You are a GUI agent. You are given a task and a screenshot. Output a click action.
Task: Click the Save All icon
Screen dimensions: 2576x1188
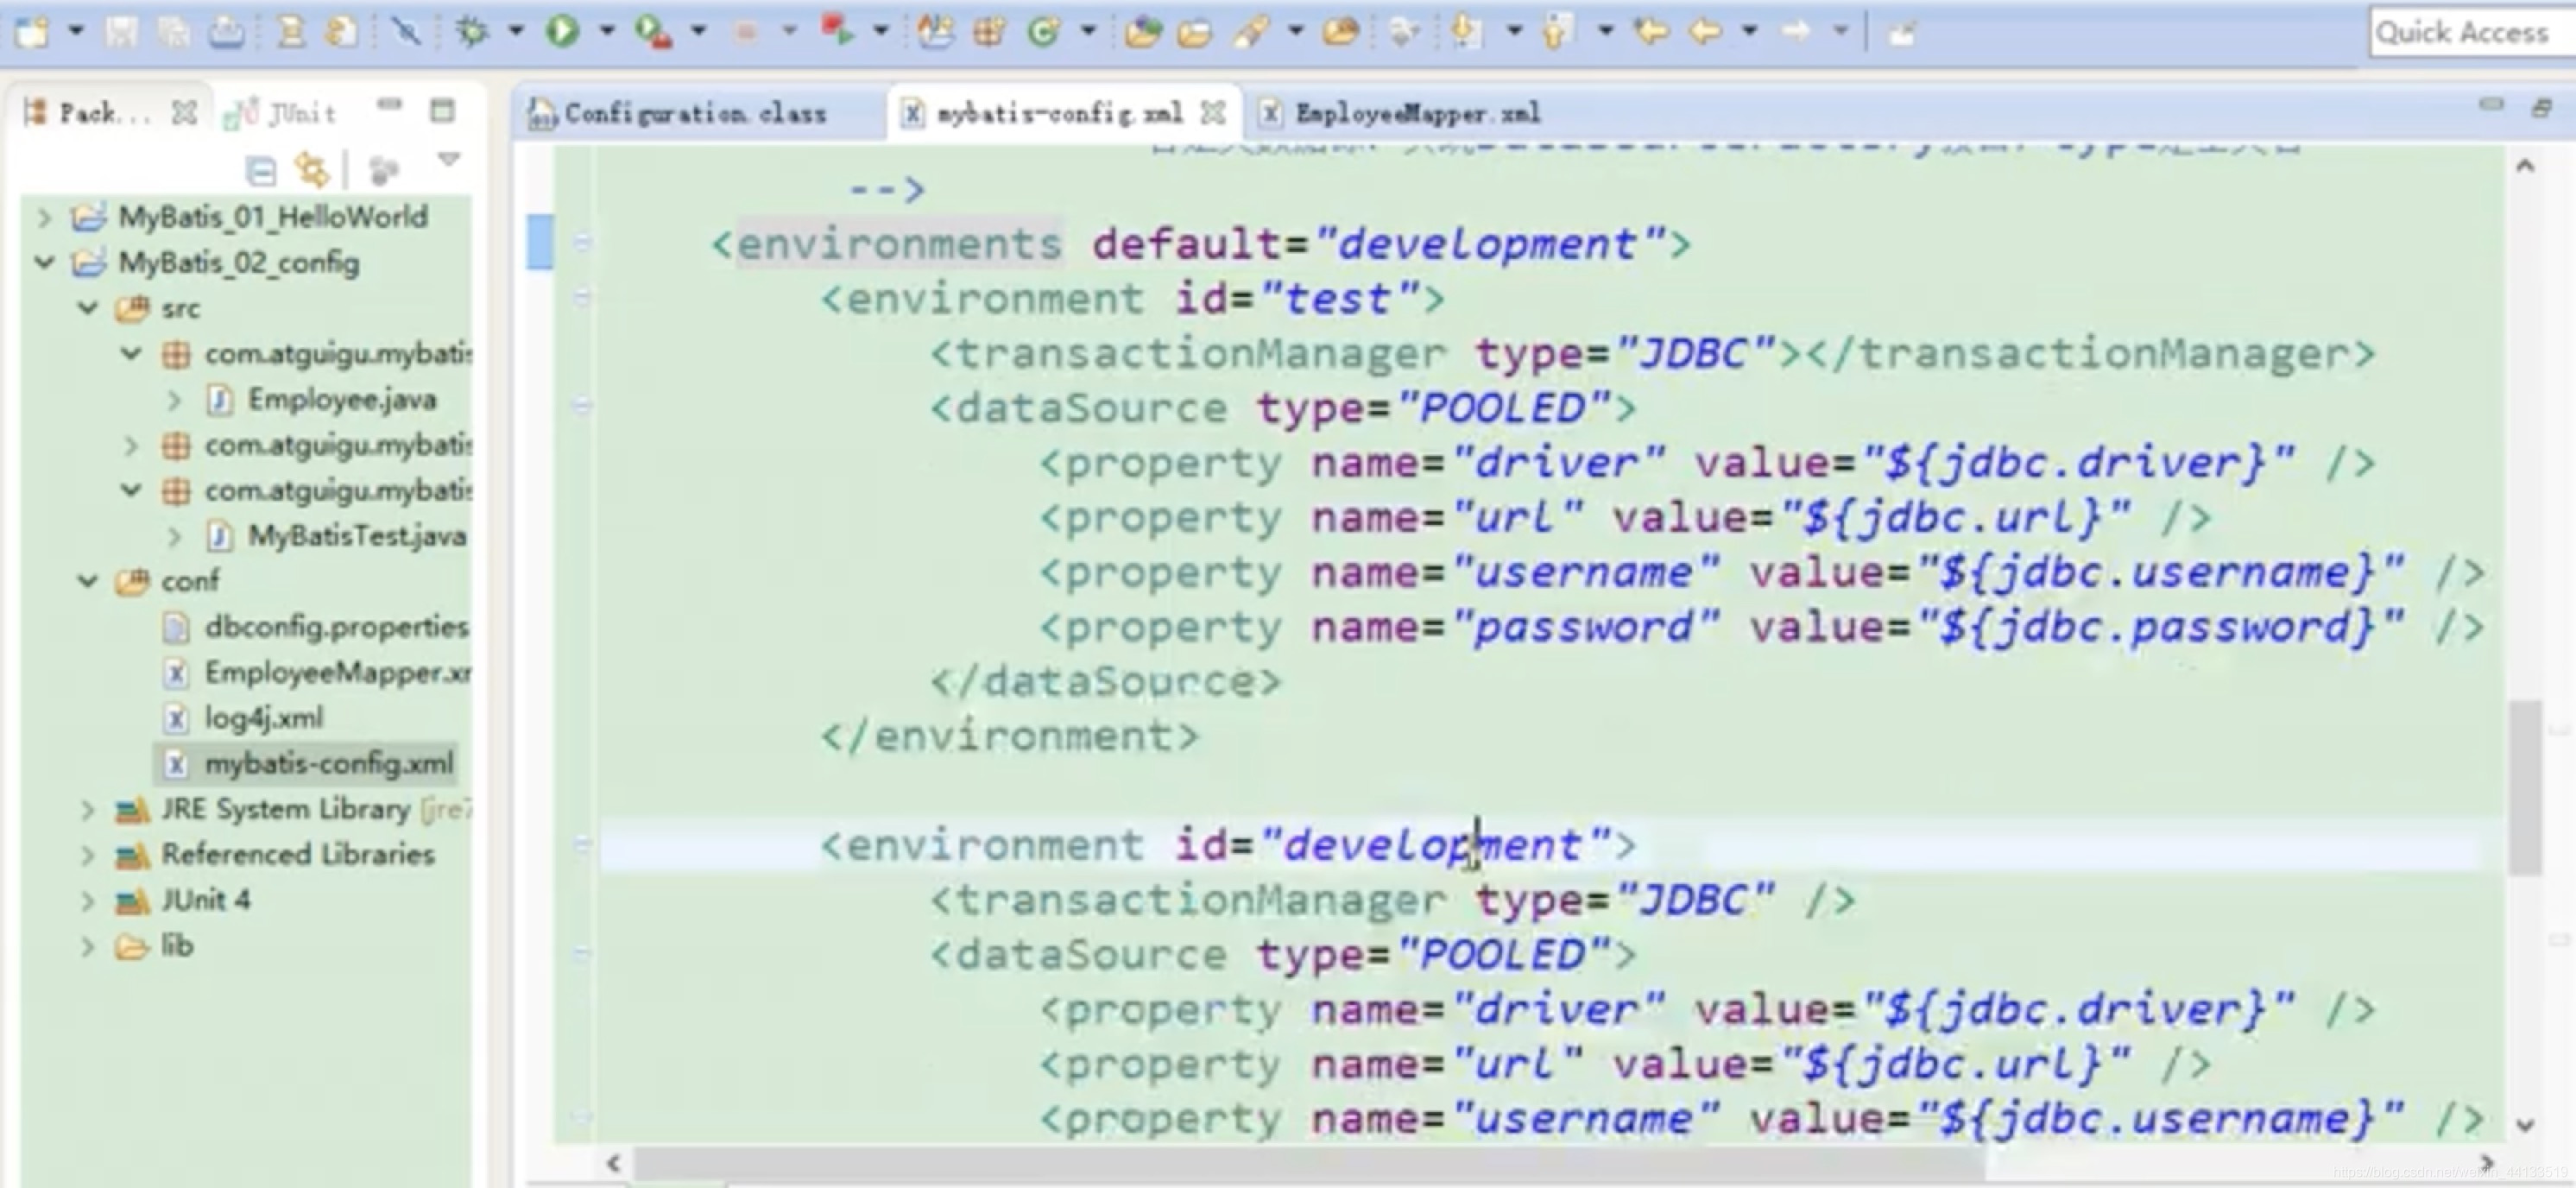[174, 32]
